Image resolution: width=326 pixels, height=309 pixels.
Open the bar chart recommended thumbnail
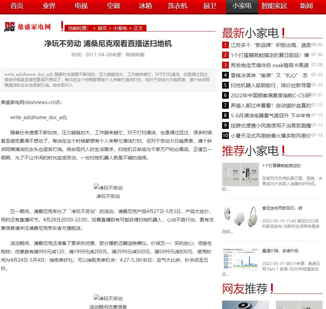(x=240, y=259)
